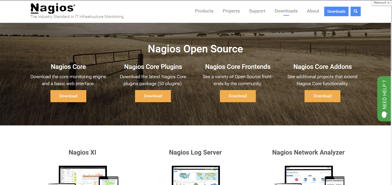
Task: Click the Nagios XI heading
Action: coord(83,152)
